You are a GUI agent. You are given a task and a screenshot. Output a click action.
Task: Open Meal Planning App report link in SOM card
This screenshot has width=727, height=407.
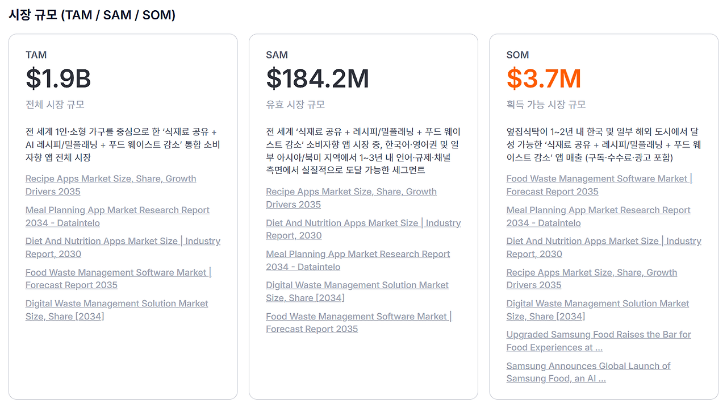click(x=599, y=216)
